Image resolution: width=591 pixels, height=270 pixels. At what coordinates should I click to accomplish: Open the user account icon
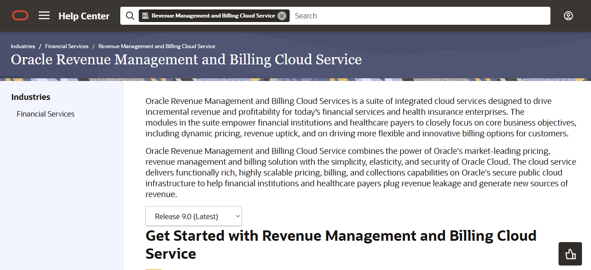point(568,15)
